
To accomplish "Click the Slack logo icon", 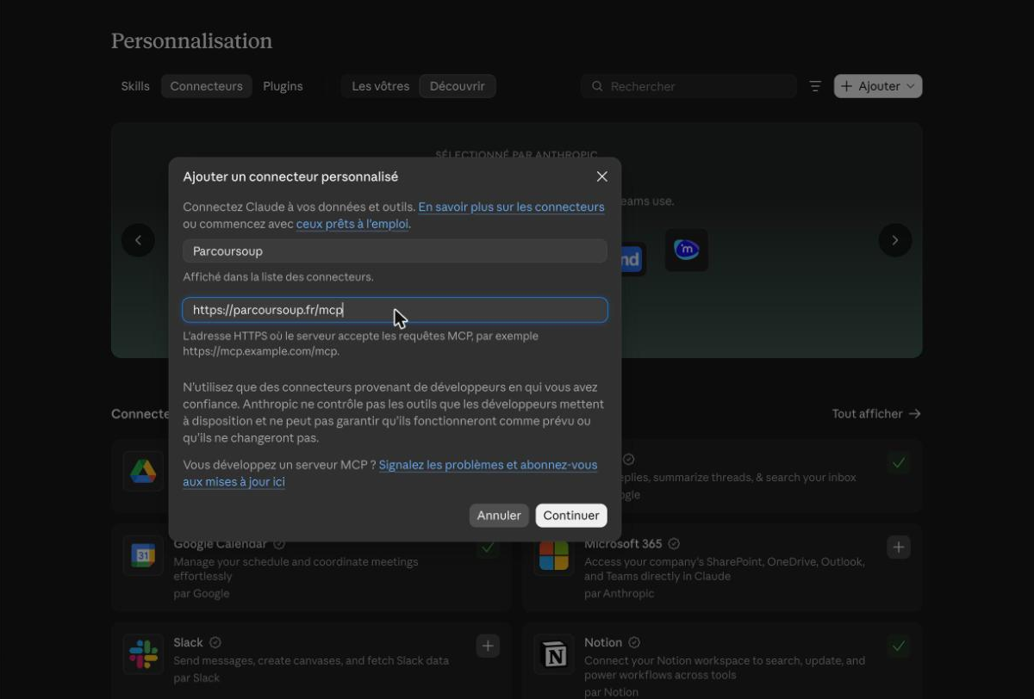I will pos(143,653).
